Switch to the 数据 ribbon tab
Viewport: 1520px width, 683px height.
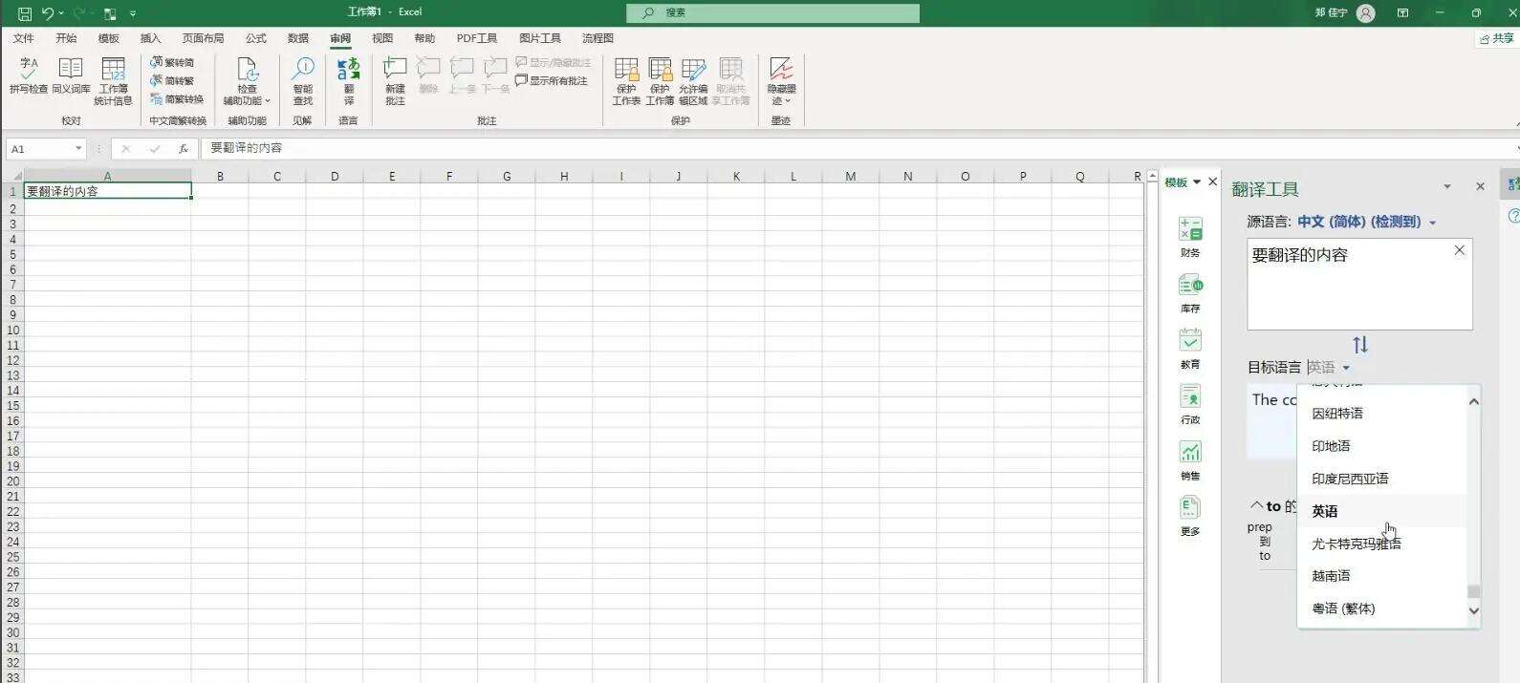298,38
